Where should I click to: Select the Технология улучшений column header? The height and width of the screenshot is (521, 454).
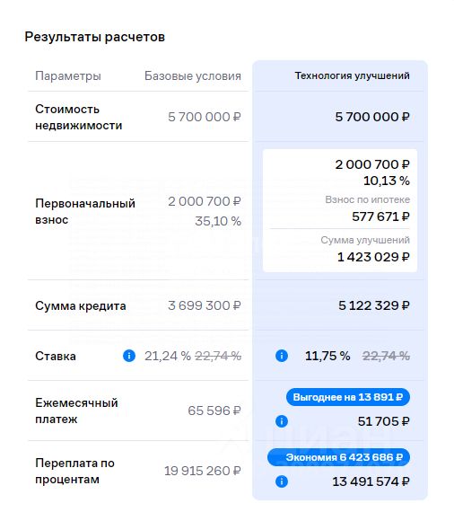point(352,75)
